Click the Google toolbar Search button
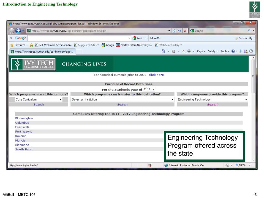264x198 pixels. [x=139, y=38]
